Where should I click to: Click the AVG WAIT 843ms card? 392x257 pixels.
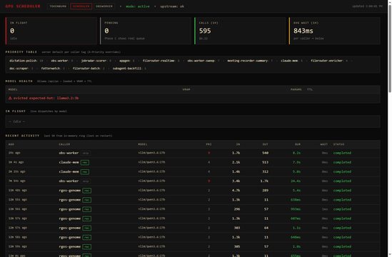334,31
